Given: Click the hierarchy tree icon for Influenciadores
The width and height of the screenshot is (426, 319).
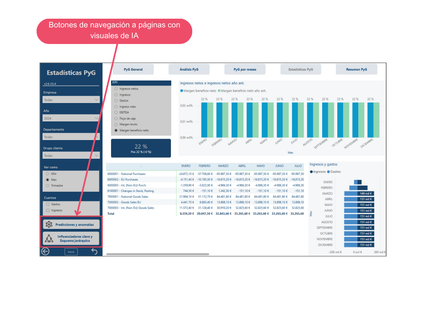Looking at the screenshot, I should tap(49, 238).
